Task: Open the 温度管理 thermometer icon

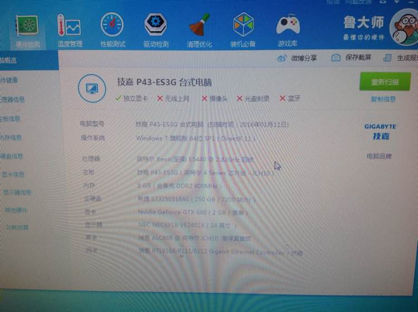Action: (69, 25)
